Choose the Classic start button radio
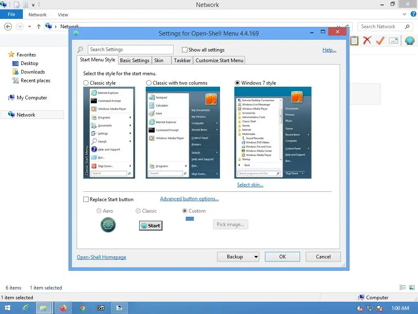Image resolution: width=418 pixels, height=314 pixels. pos(138,211)
